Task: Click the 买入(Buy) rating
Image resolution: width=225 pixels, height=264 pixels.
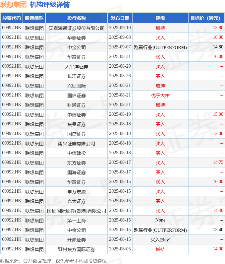Action: pos(160,240)
